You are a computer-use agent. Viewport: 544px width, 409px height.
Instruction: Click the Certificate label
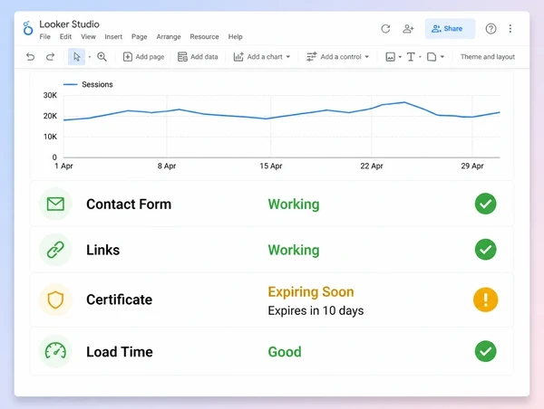[x=119, y=300]
